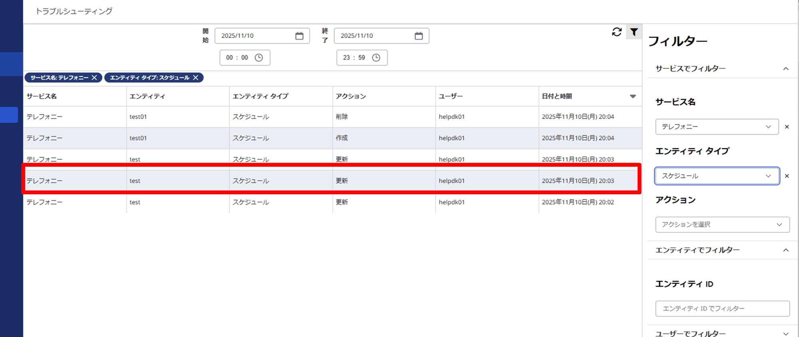Clear the エンティティ タイプ dropdown selection with X
Viewport: 799px width, 337px height.
tap(787, 176)
